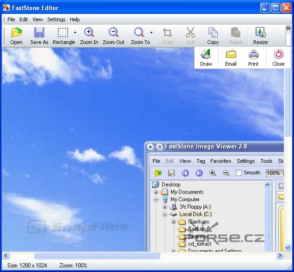The image size is (294, 272).
Task: Click the Zoom In magnifier
Action: tap(89, 36)
